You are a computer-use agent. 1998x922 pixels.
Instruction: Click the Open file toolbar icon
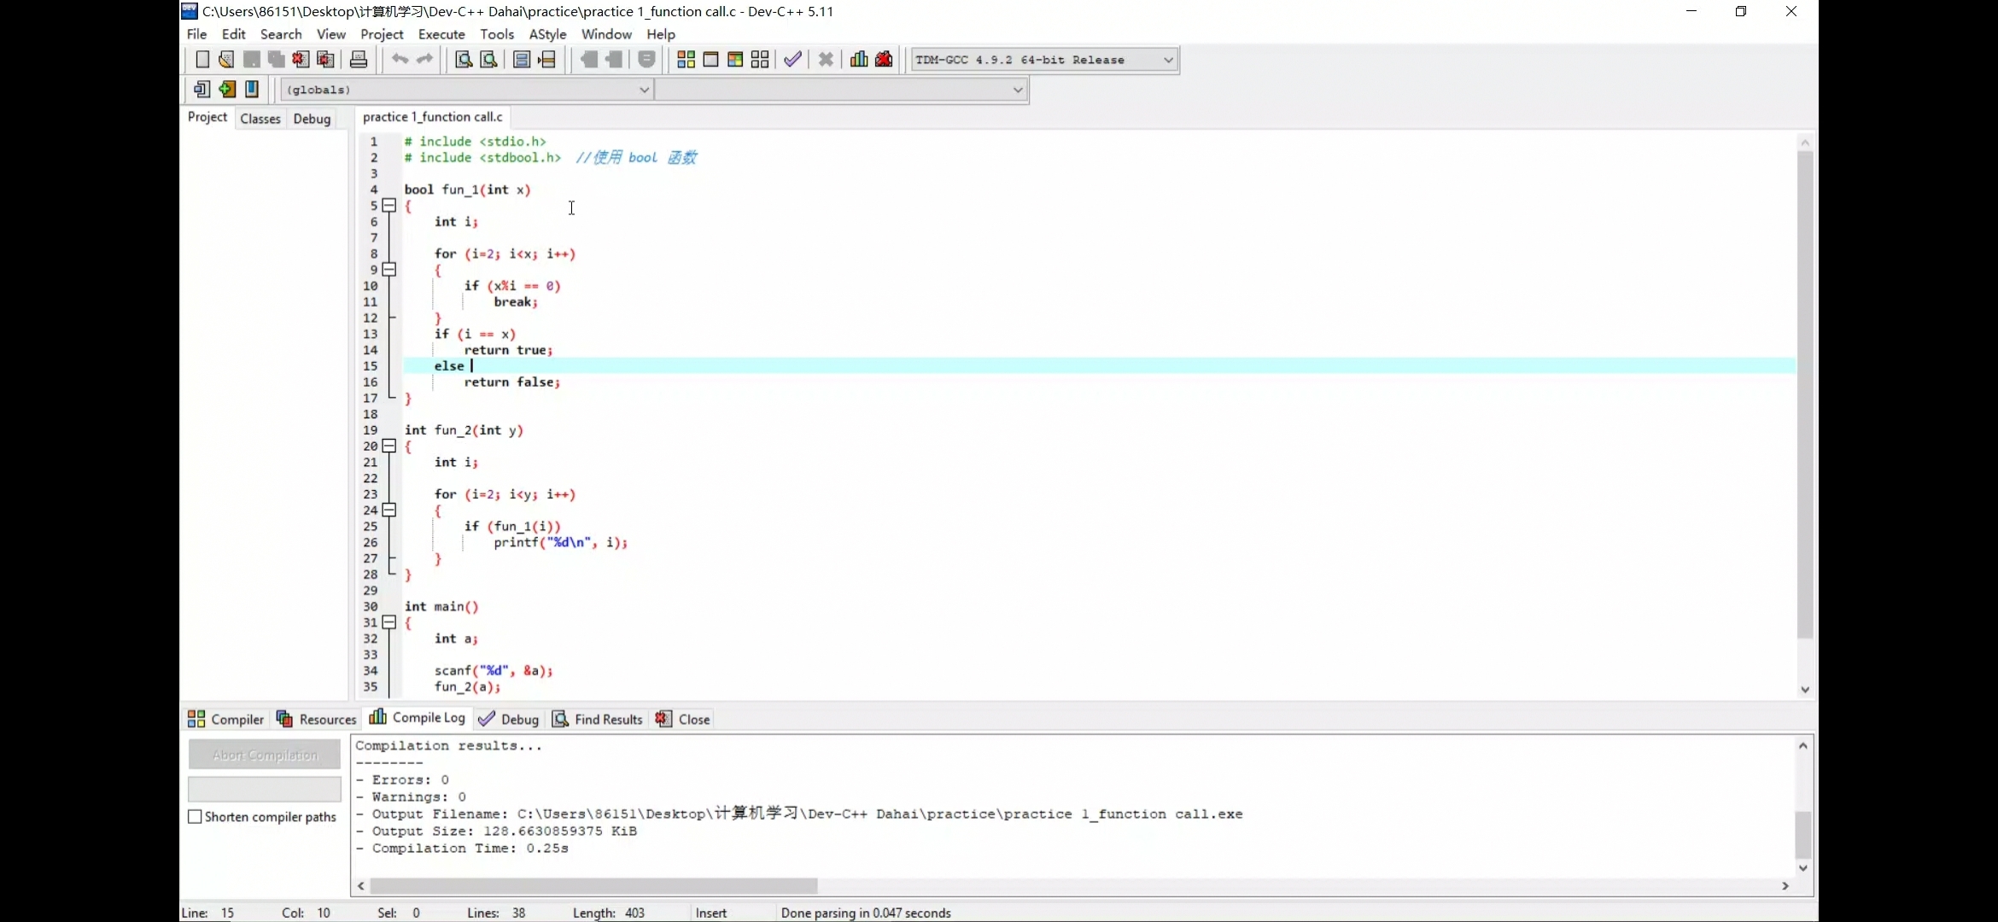(226, 60)
